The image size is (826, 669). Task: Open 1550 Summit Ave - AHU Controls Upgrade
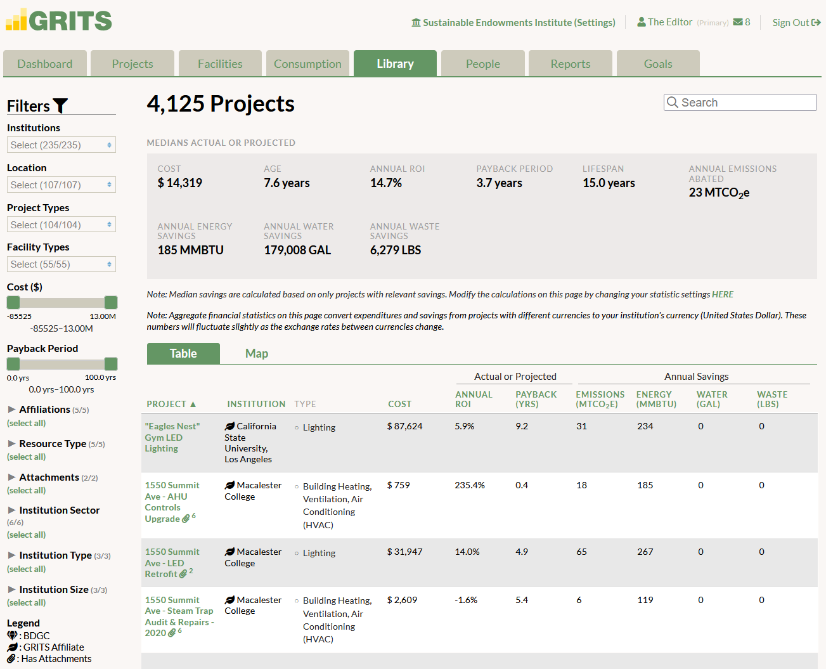(172, 502)
